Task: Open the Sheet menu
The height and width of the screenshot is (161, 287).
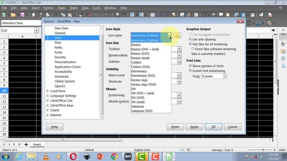Action: 74,8
